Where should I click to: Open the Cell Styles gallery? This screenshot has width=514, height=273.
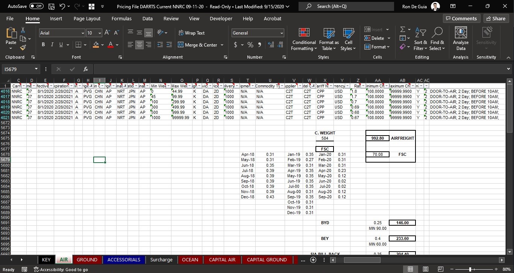(349, 39)
